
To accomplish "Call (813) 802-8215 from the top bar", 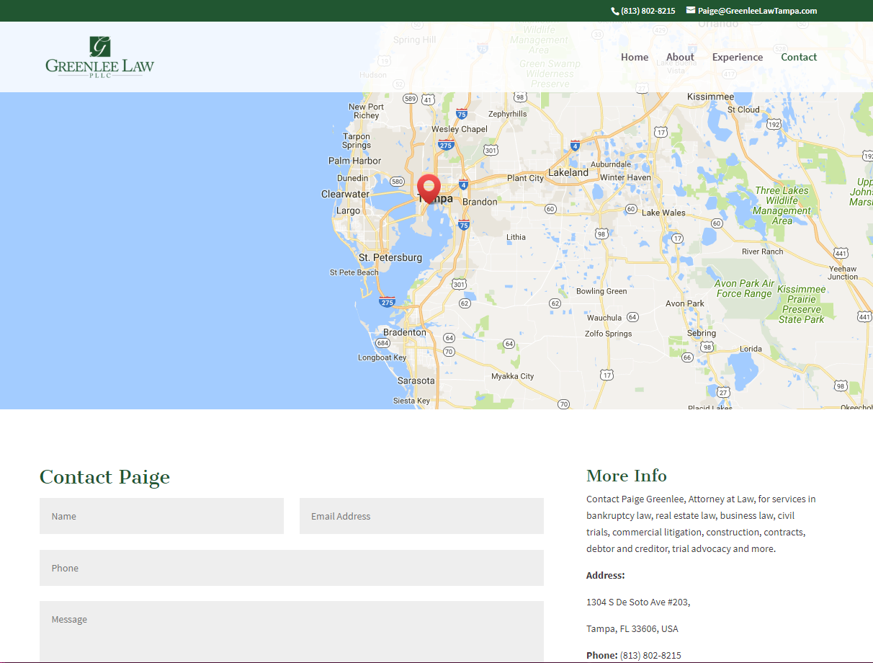I will coord(648,11).
